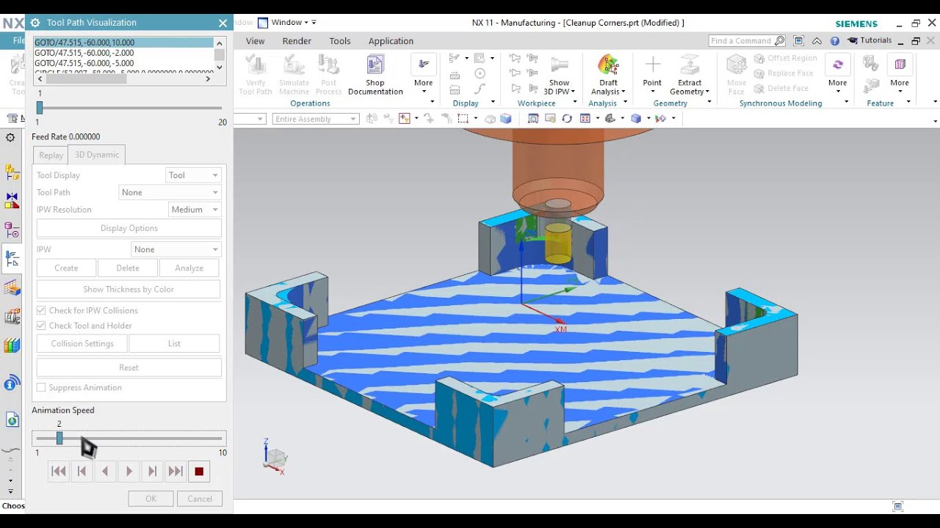Play the tool path animation forward

coord(129,472)
